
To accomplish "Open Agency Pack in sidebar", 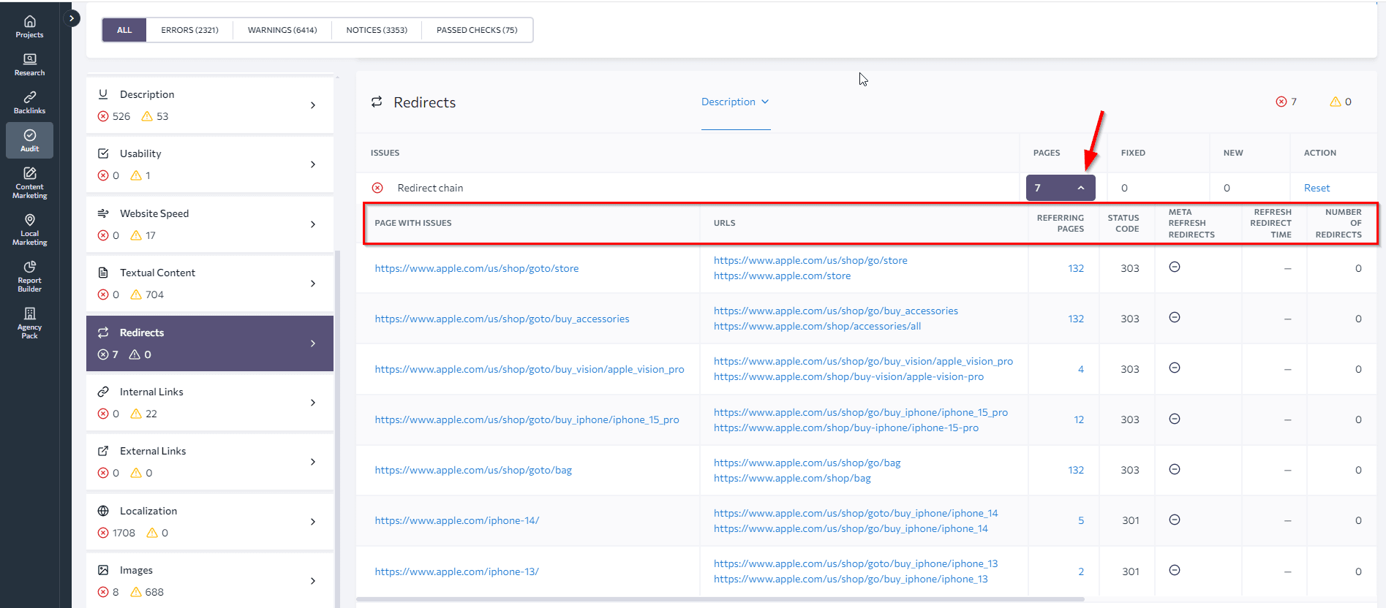I will click(29, 322).
